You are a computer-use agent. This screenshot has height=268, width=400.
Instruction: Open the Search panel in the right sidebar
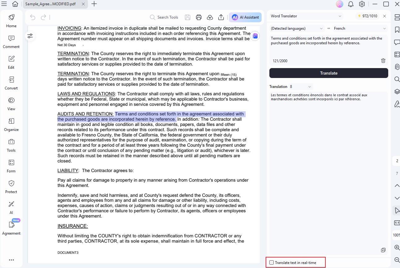(397, 79)
